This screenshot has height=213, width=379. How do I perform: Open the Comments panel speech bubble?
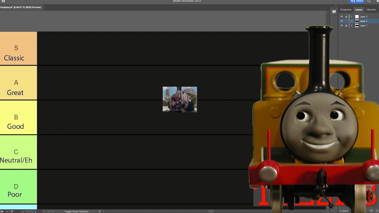[334, 12]
